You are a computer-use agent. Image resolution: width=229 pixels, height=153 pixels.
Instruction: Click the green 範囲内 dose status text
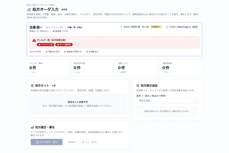124,72
